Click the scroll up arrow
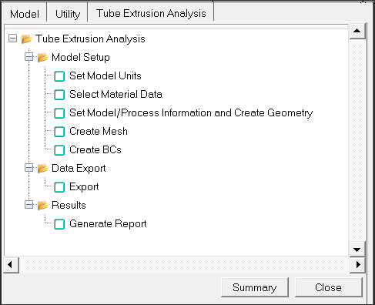Screen dimensions: 375x305 coord(357,31)
